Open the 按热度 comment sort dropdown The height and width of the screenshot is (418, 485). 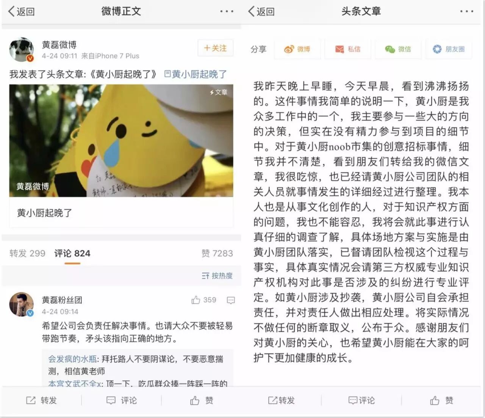[217, 276]
